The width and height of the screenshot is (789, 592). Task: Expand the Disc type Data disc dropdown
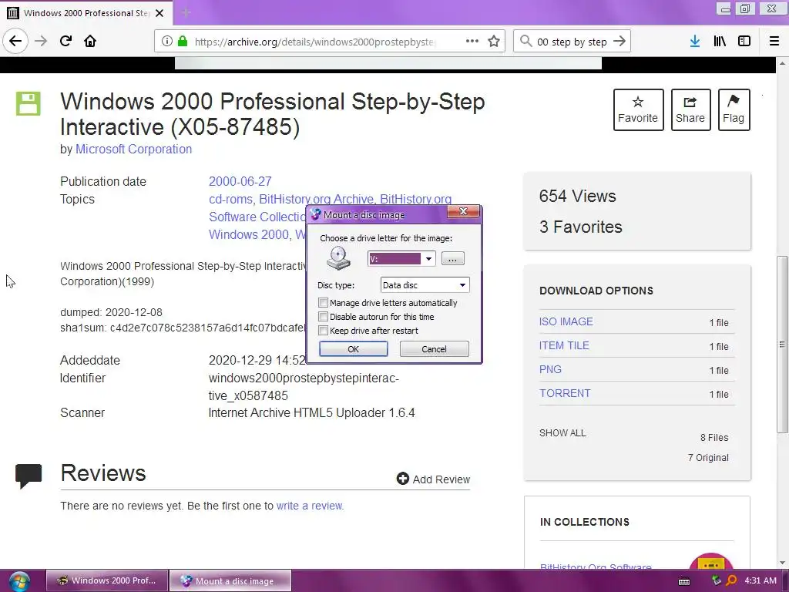tap(462, 285)
